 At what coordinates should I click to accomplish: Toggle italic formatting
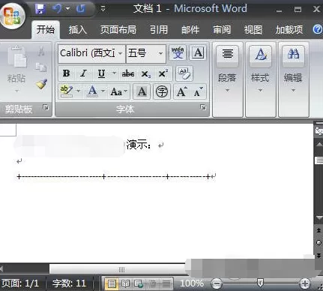point(83,73)
